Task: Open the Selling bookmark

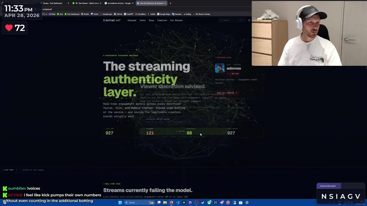Action: (187, 14)
